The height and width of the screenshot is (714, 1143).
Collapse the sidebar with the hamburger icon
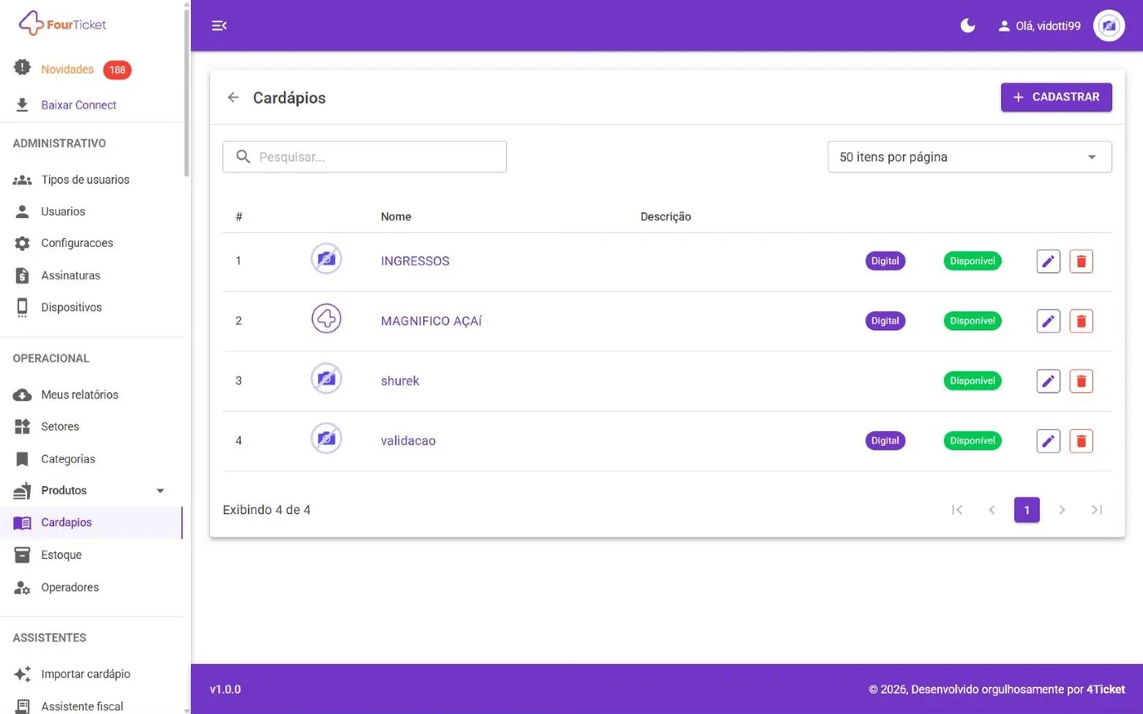pos(219,26)
